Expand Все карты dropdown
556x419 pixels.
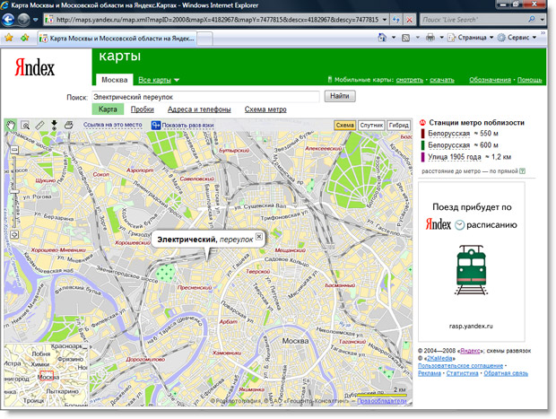(159, 80)
